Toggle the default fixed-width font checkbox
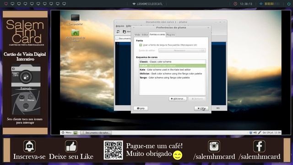The height and width of the screenshot is (165, 293). tap(141, 45)
